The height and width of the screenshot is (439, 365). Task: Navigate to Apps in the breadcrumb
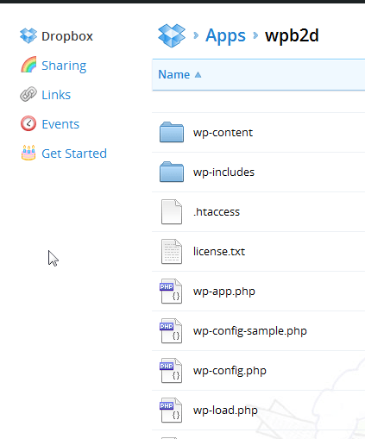pyautogui.click(x=225, y=36)
